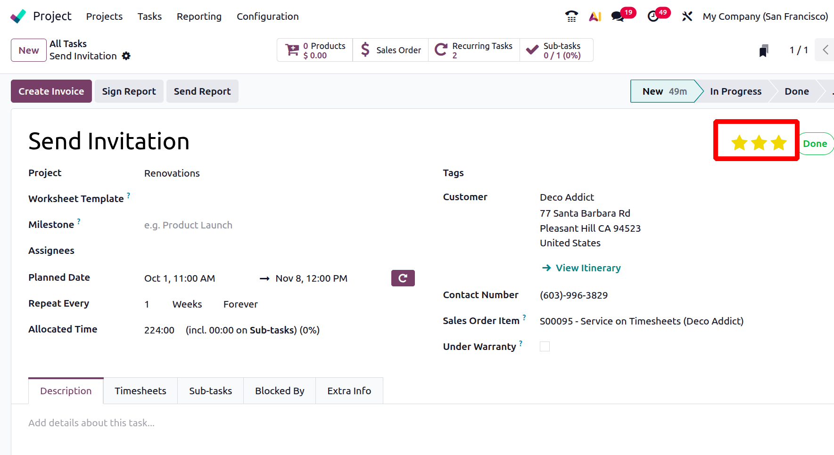Open the Weeks repeat unit dropdown
This screenshot has height=455, width=834.
tap(187, 304)
